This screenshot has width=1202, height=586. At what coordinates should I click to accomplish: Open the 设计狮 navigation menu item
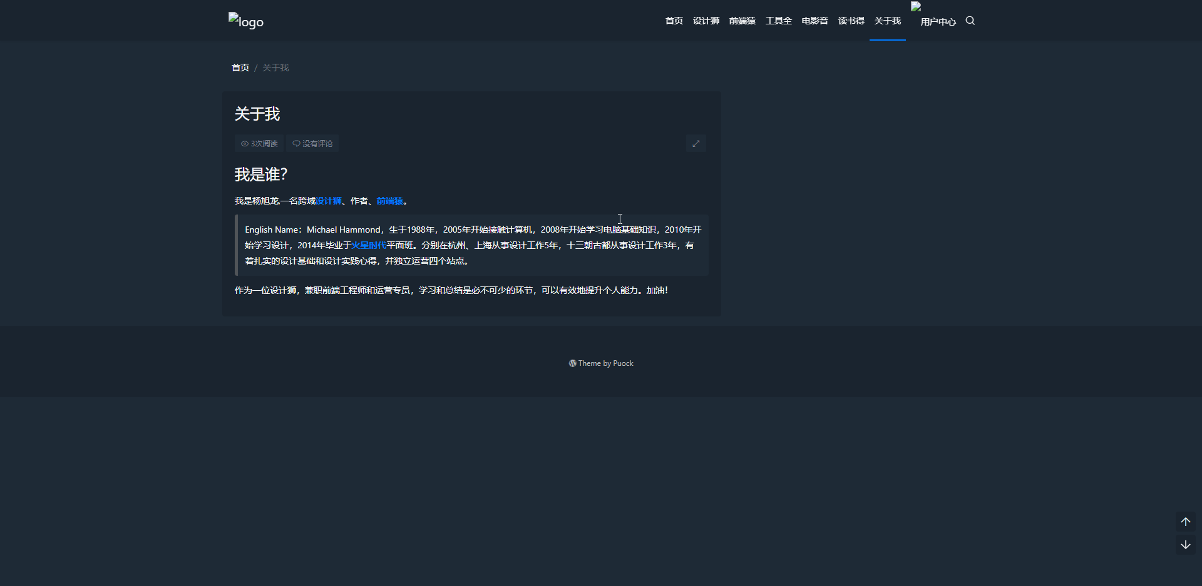pos(706,21)
